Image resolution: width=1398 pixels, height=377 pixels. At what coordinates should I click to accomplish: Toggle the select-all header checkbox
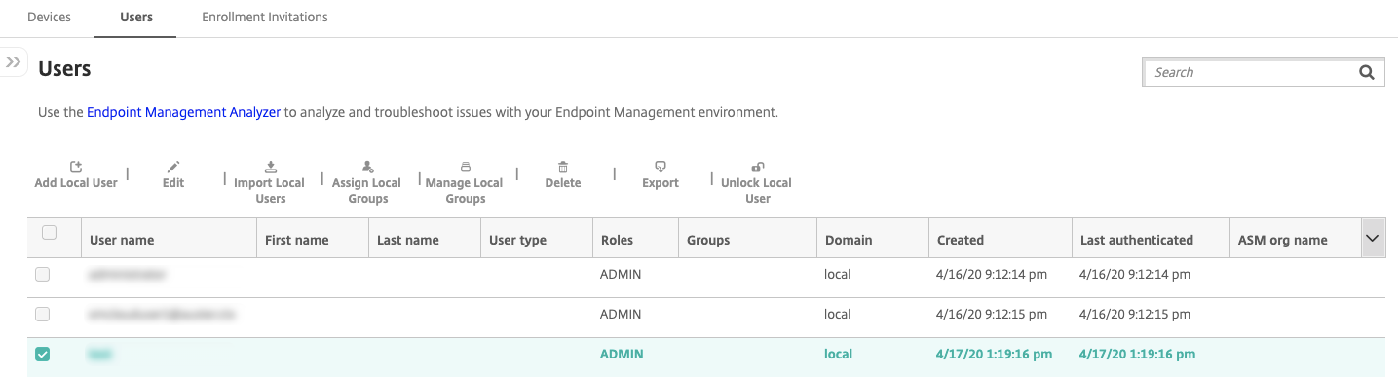(50, 232)
